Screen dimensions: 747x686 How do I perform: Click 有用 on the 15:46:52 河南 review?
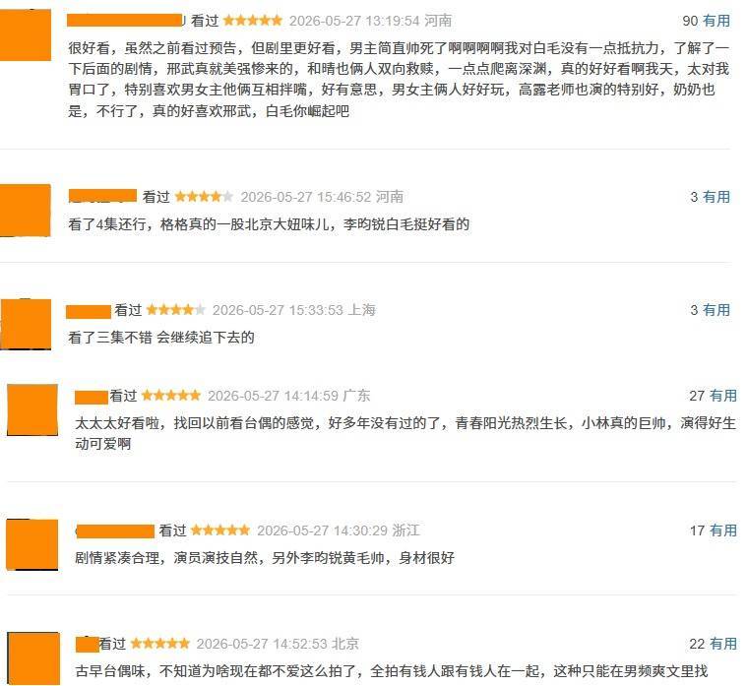(716, 197)
